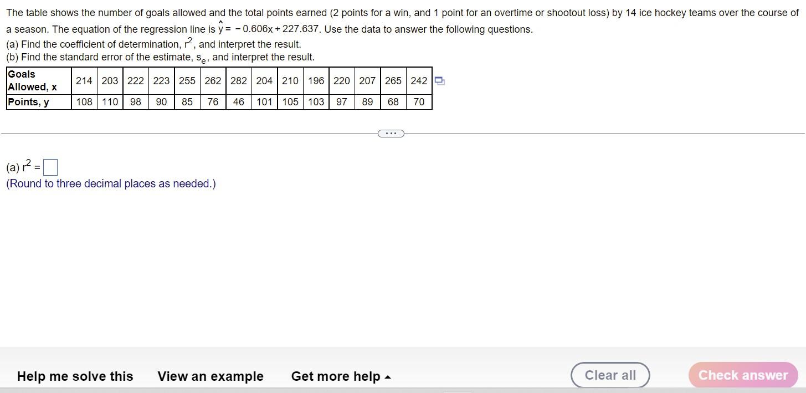Click inside the r² answer box
Screen dimensions: 806x393
click(50, 166)
